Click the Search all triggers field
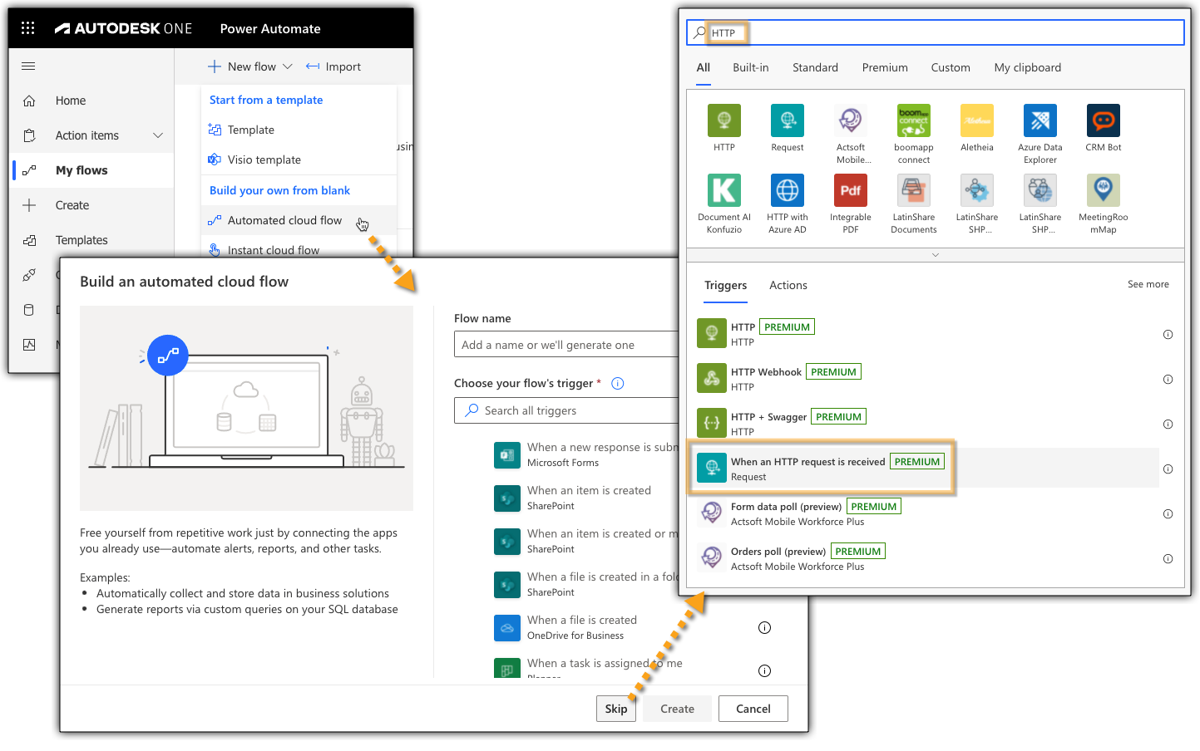Screen dimensions: 1200x751 coord(566,410)
